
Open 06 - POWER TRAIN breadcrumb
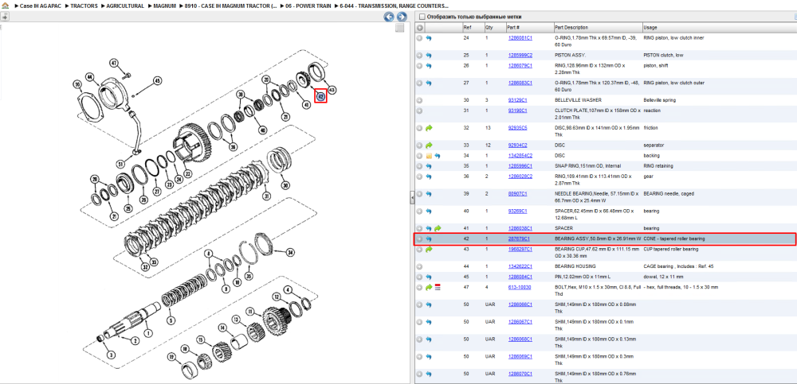308,6
